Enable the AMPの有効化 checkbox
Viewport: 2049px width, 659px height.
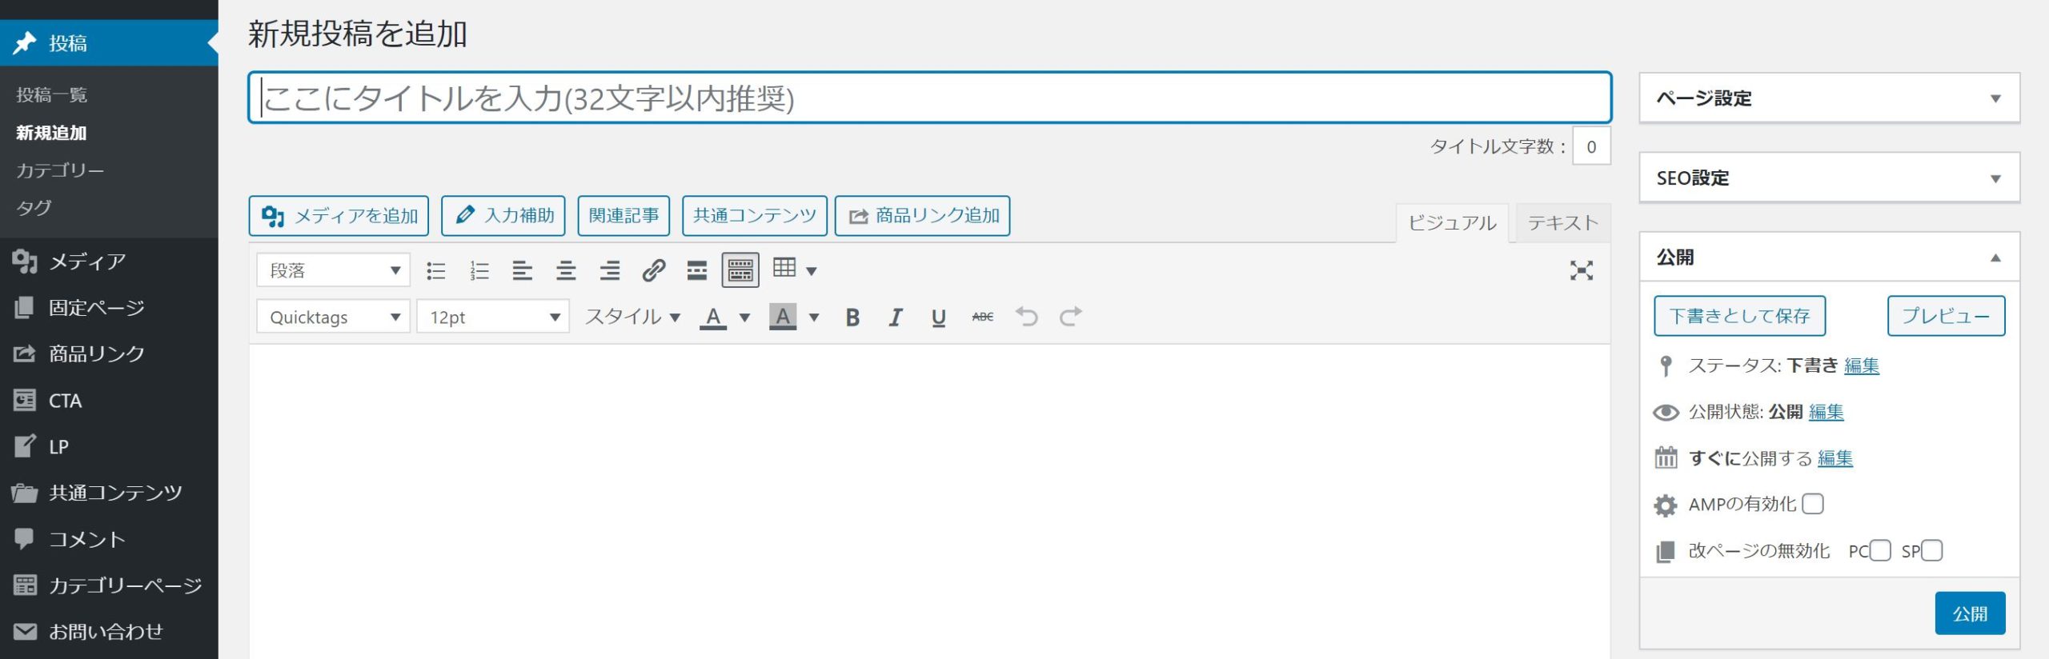pos(1813,504)
